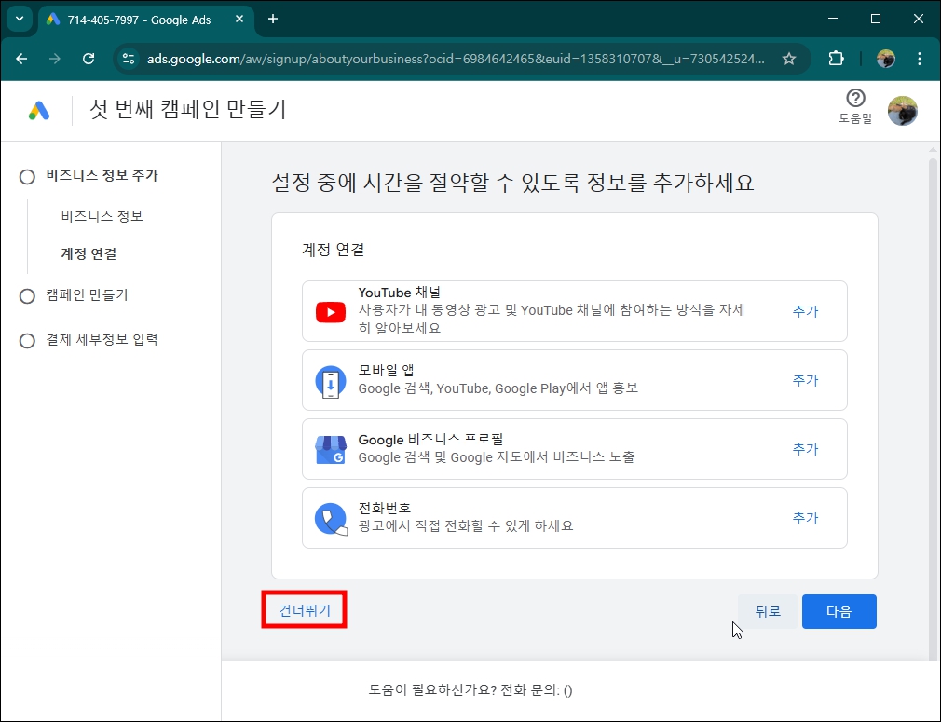Click the vertical scrollbar on the right
The image size is (941, 722).
(x=934, y=279)
